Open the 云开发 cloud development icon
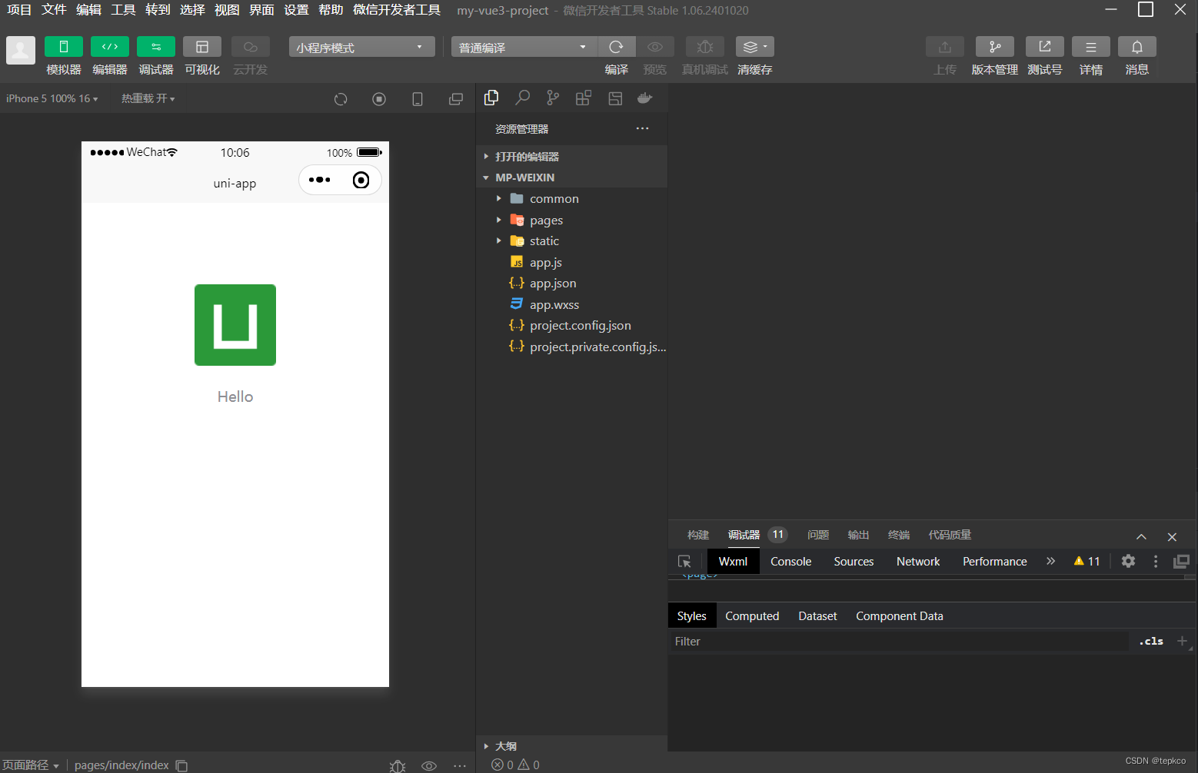The image size is (1198, 773). (250, 47)
